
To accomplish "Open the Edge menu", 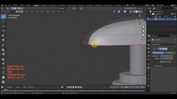I will point(54,12).
